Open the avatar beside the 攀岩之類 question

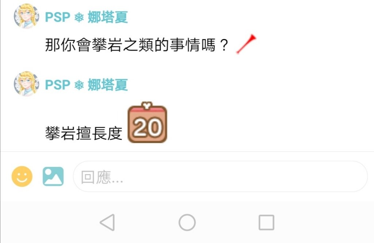26,16
